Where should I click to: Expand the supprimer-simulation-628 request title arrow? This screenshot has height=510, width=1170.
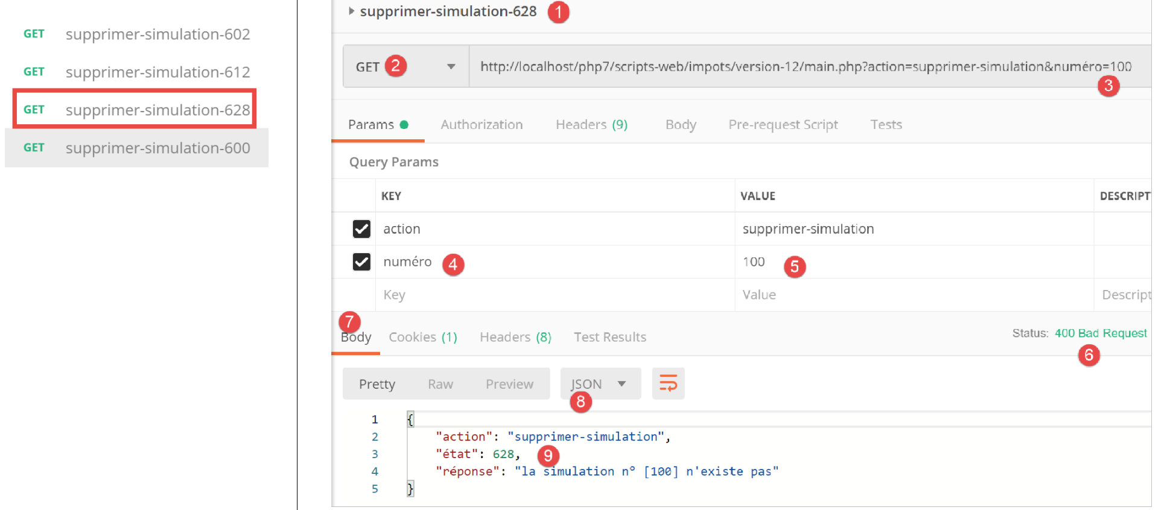351,11
